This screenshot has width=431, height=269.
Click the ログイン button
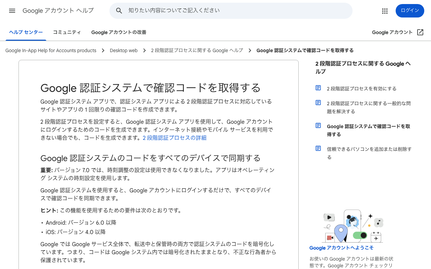pyautogui.click(x=410, y=11)
